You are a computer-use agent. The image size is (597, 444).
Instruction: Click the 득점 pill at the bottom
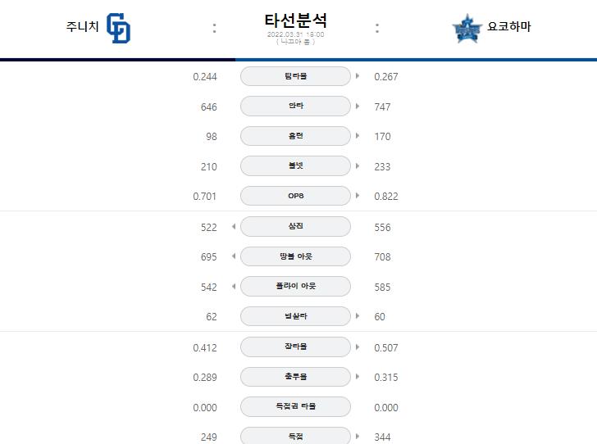point(295,436)
